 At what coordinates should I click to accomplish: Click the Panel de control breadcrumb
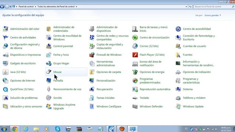pyautogui.click(x=26, y=7)
